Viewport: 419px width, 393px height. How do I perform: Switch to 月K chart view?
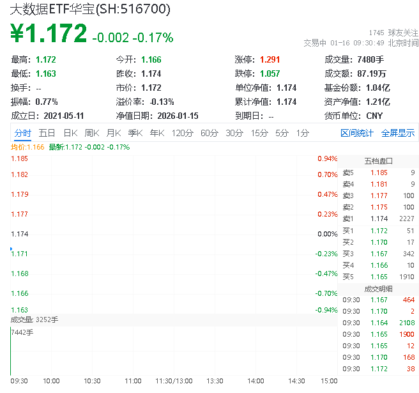point(114,133)
